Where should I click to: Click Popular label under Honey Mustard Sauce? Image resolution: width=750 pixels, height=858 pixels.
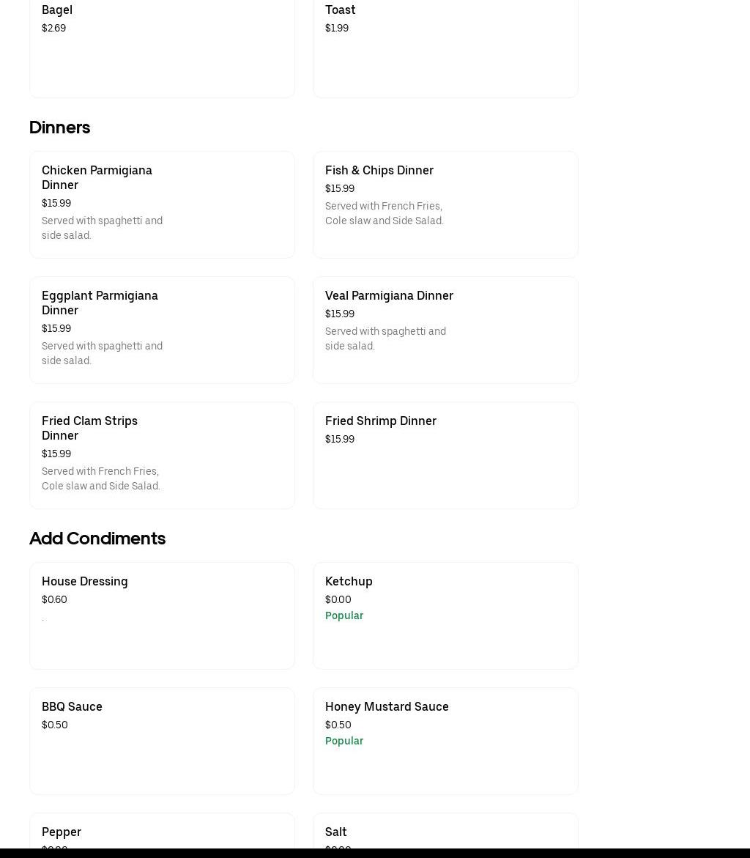click(344, 741)
